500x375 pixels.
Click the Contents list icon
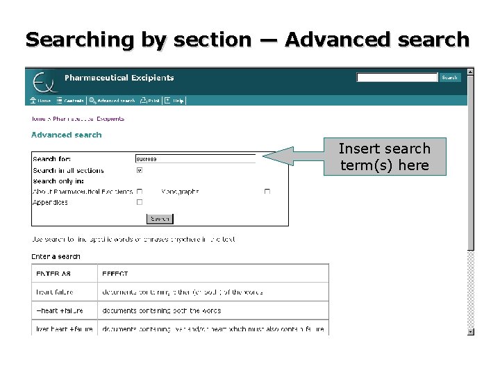(x=59, y=101)
